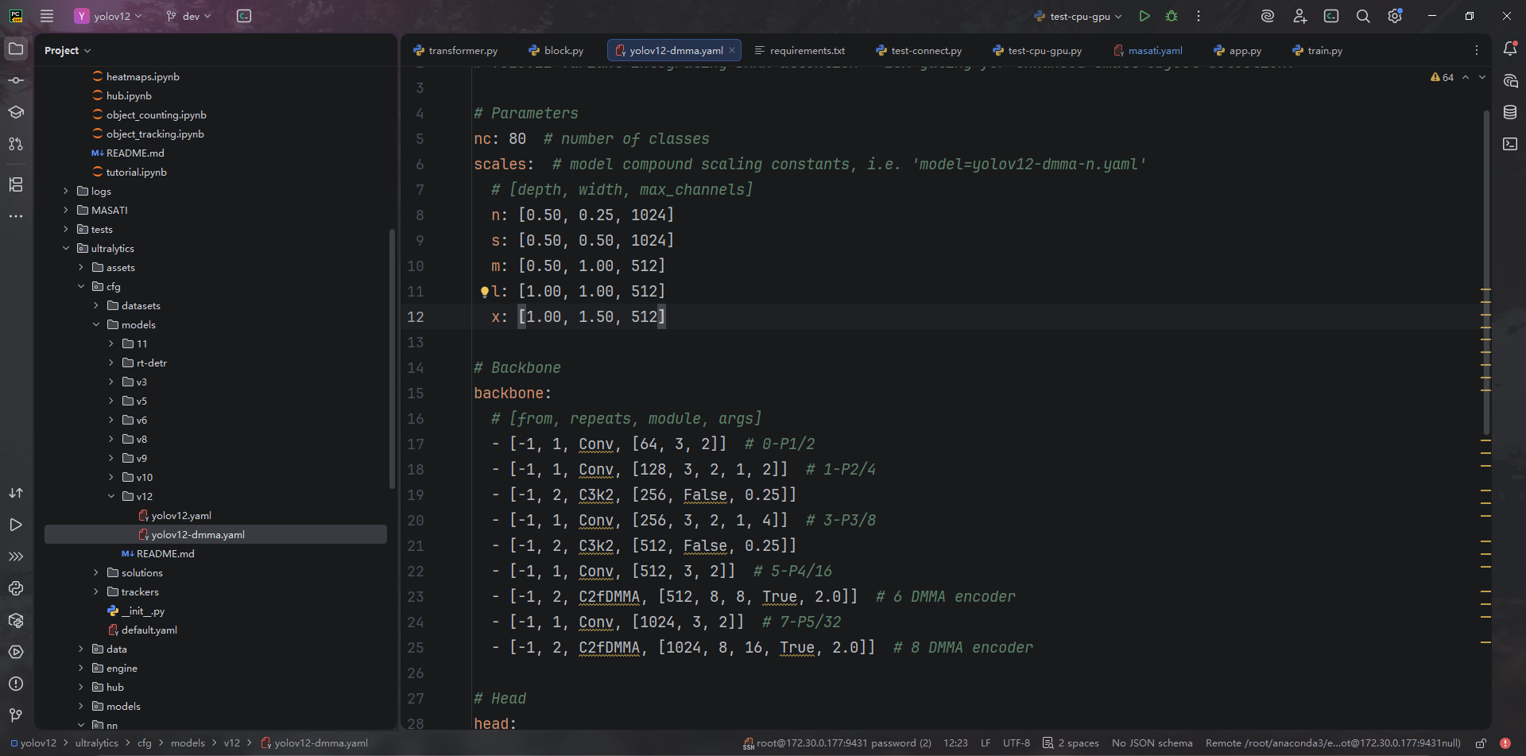Click intention lightbulb on line 11
1526x756 pixels.
(484, 292)
